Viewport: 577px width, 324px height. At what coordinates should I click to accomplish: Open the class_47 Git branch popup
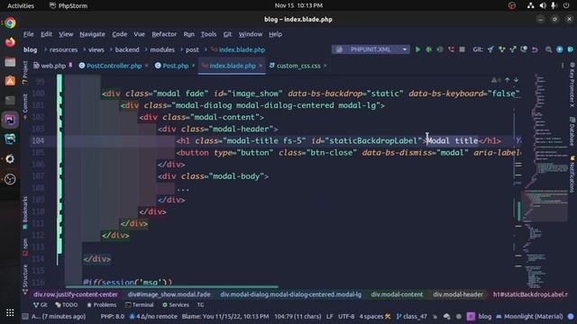(x=412, y=316)
